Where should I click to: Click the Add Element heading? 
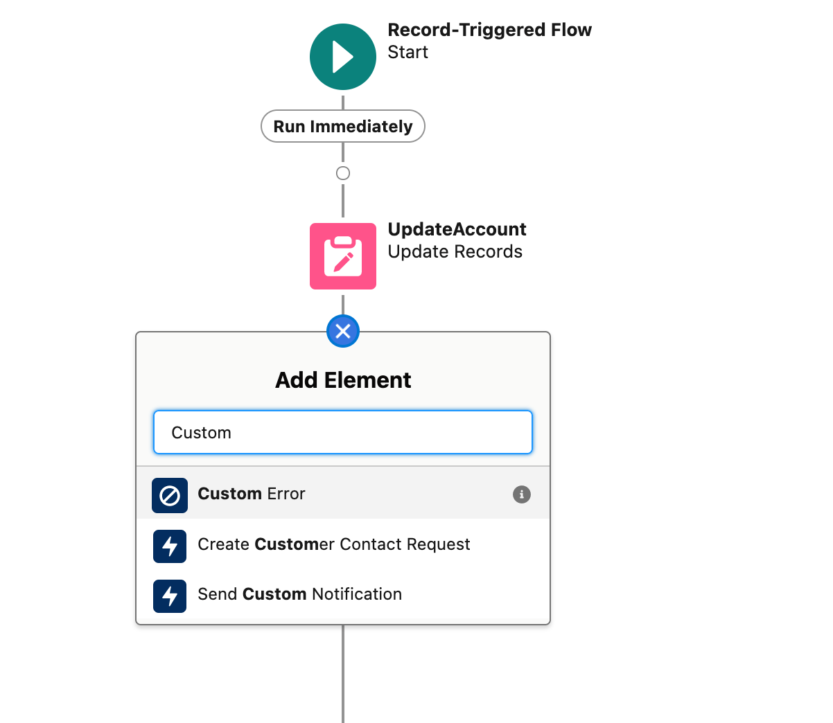pyautogui.click(x=342, y=380)
